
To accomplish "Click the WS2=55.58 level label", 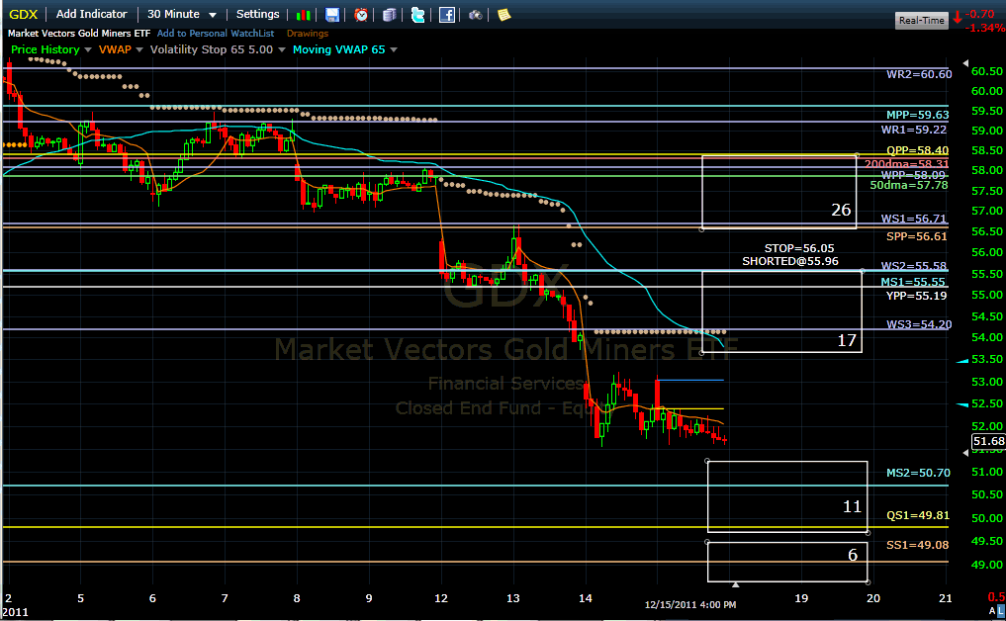I will click(x=914, y=266).
